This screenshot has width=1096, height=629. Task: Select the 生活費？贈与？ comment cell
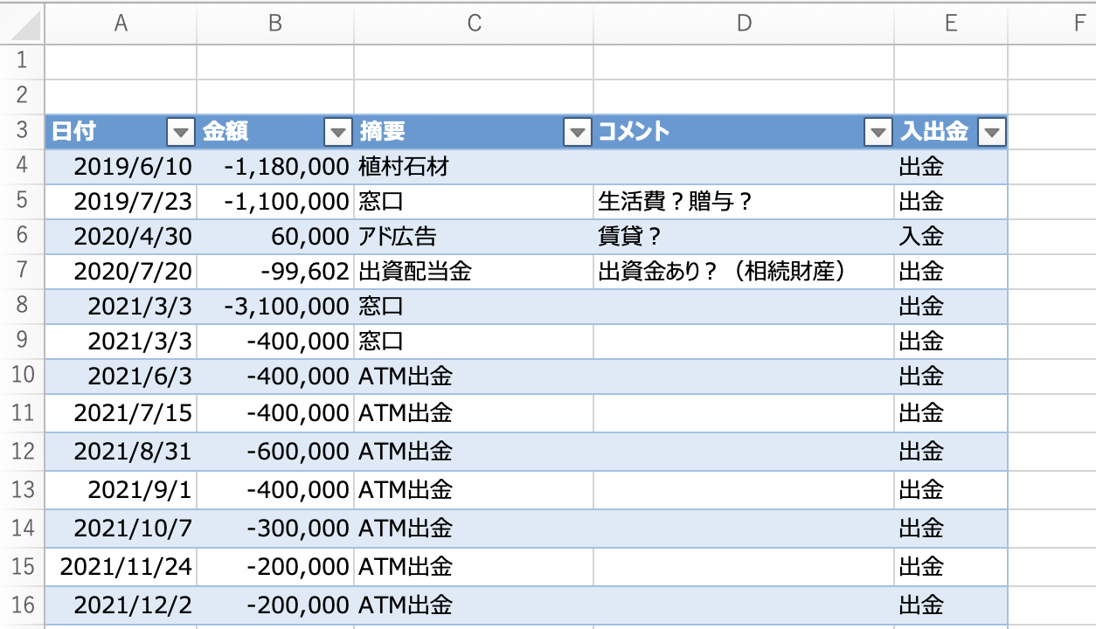click(744, 201)
